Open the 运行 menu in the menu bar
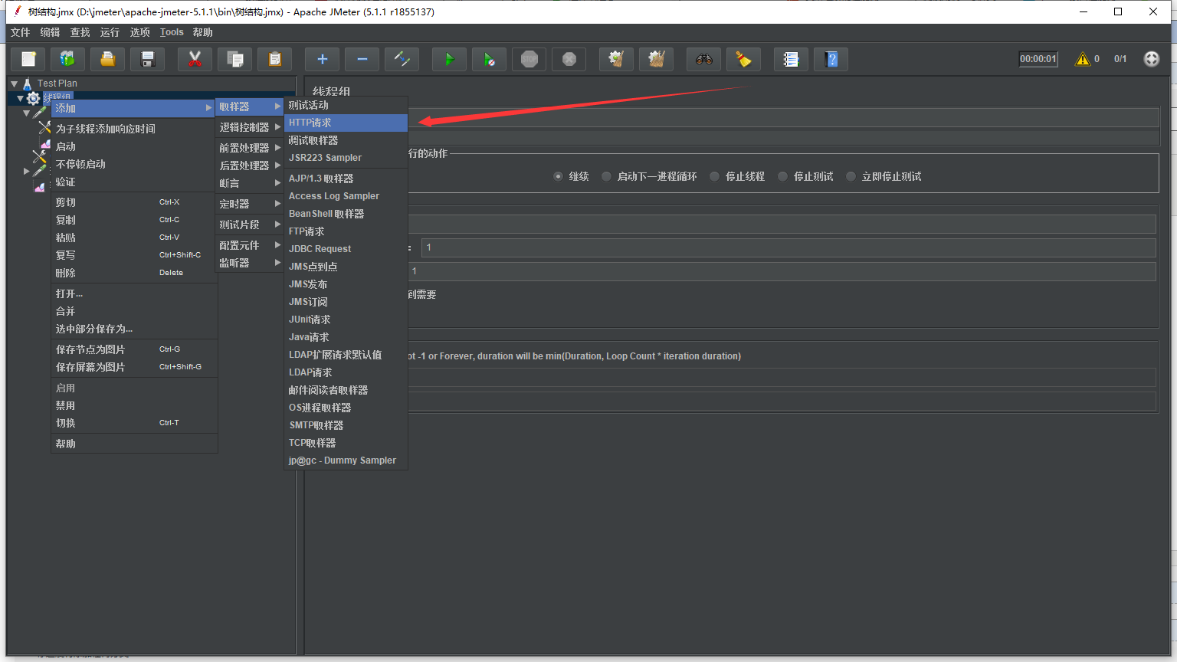 pos(110,32)
